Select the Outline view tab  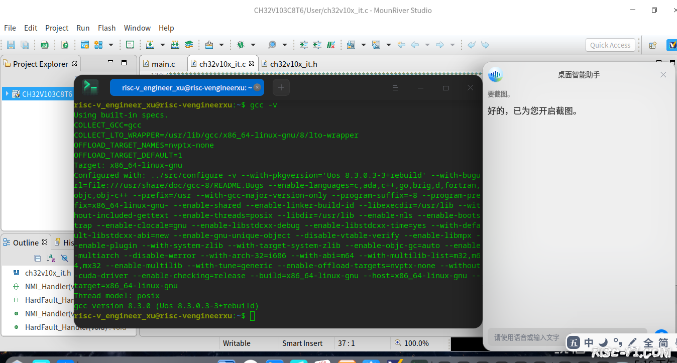coord(26,243)
